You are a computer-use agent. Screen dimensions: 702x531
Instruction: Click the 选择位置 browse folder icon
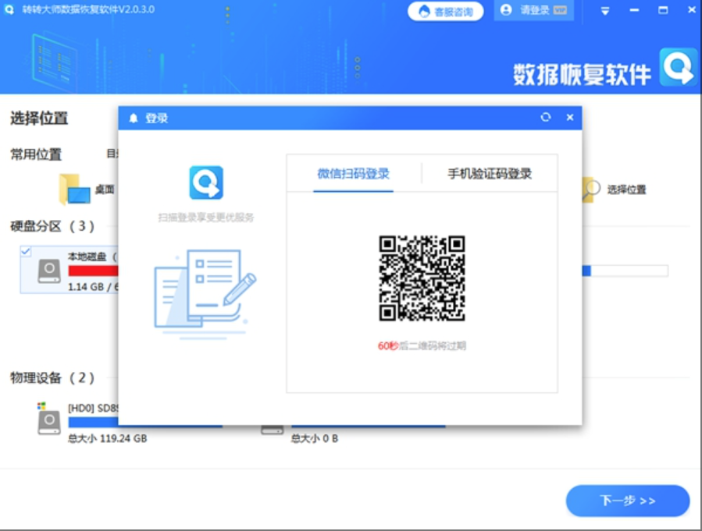(591, 189)
